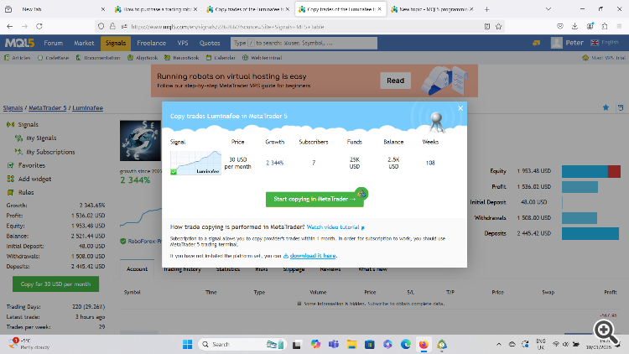Image resolution: width=629 pixels, height=354 pixels.
Task: List all tabs dropdown arrow
Action: coord(548,9)
